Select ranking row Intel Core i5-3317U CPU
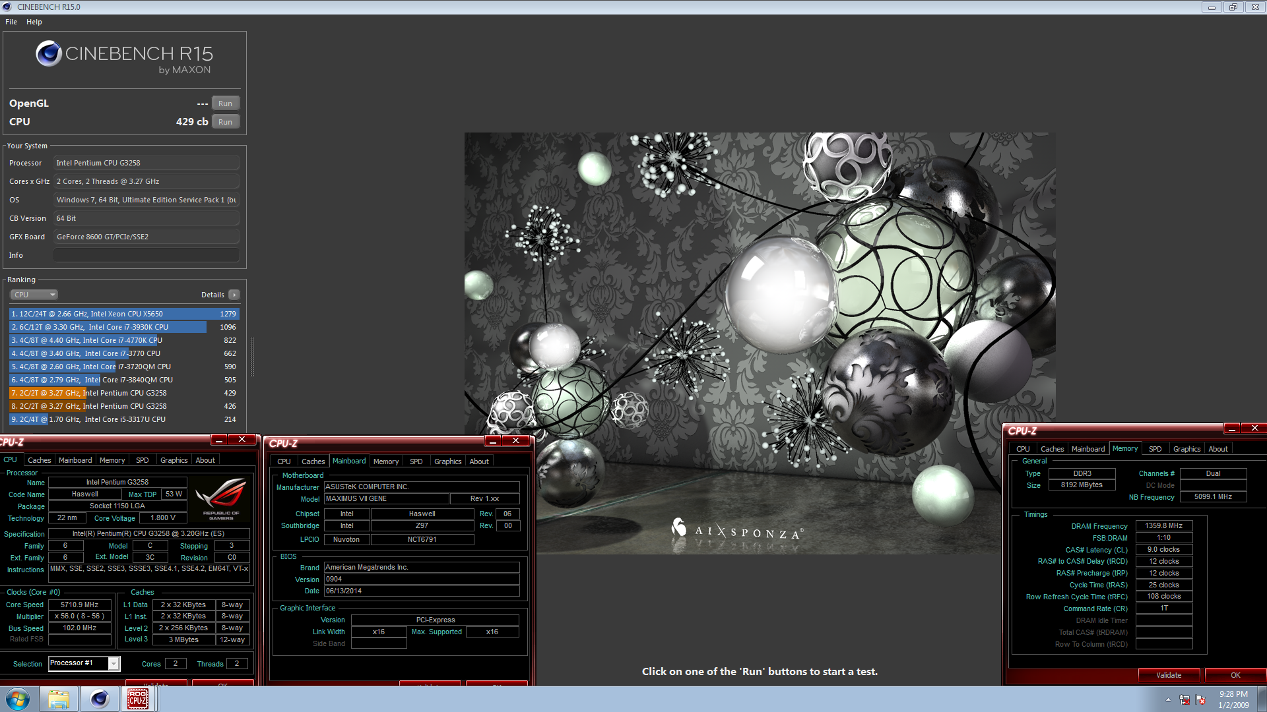 pyautogui.click(x=124, y=419)
